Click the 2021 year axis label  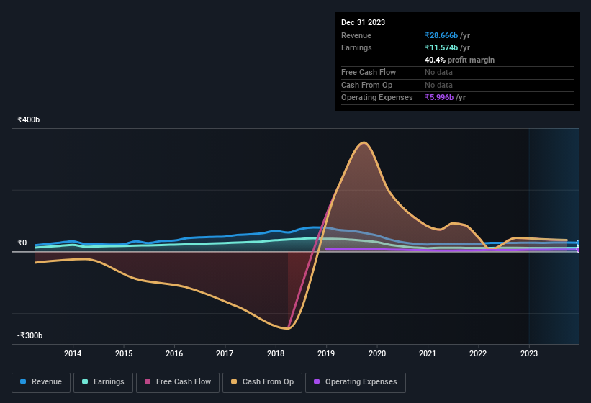click(428, 353)
